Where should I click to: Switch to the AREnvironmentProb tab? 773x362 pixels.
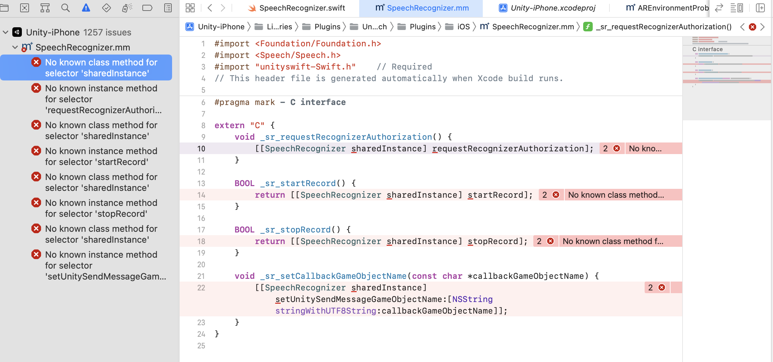point(667,8)
